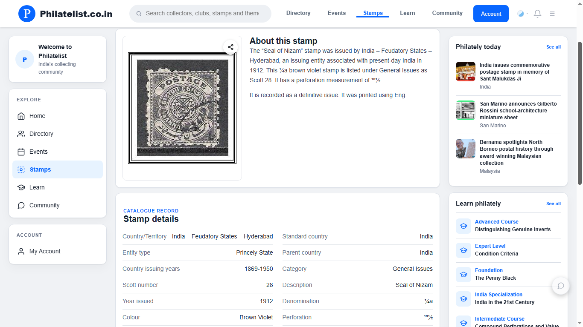Viewport: 583px width, 327px height.
Task: Click the Foundation course cap icon
Action: (x=463, y=274)
